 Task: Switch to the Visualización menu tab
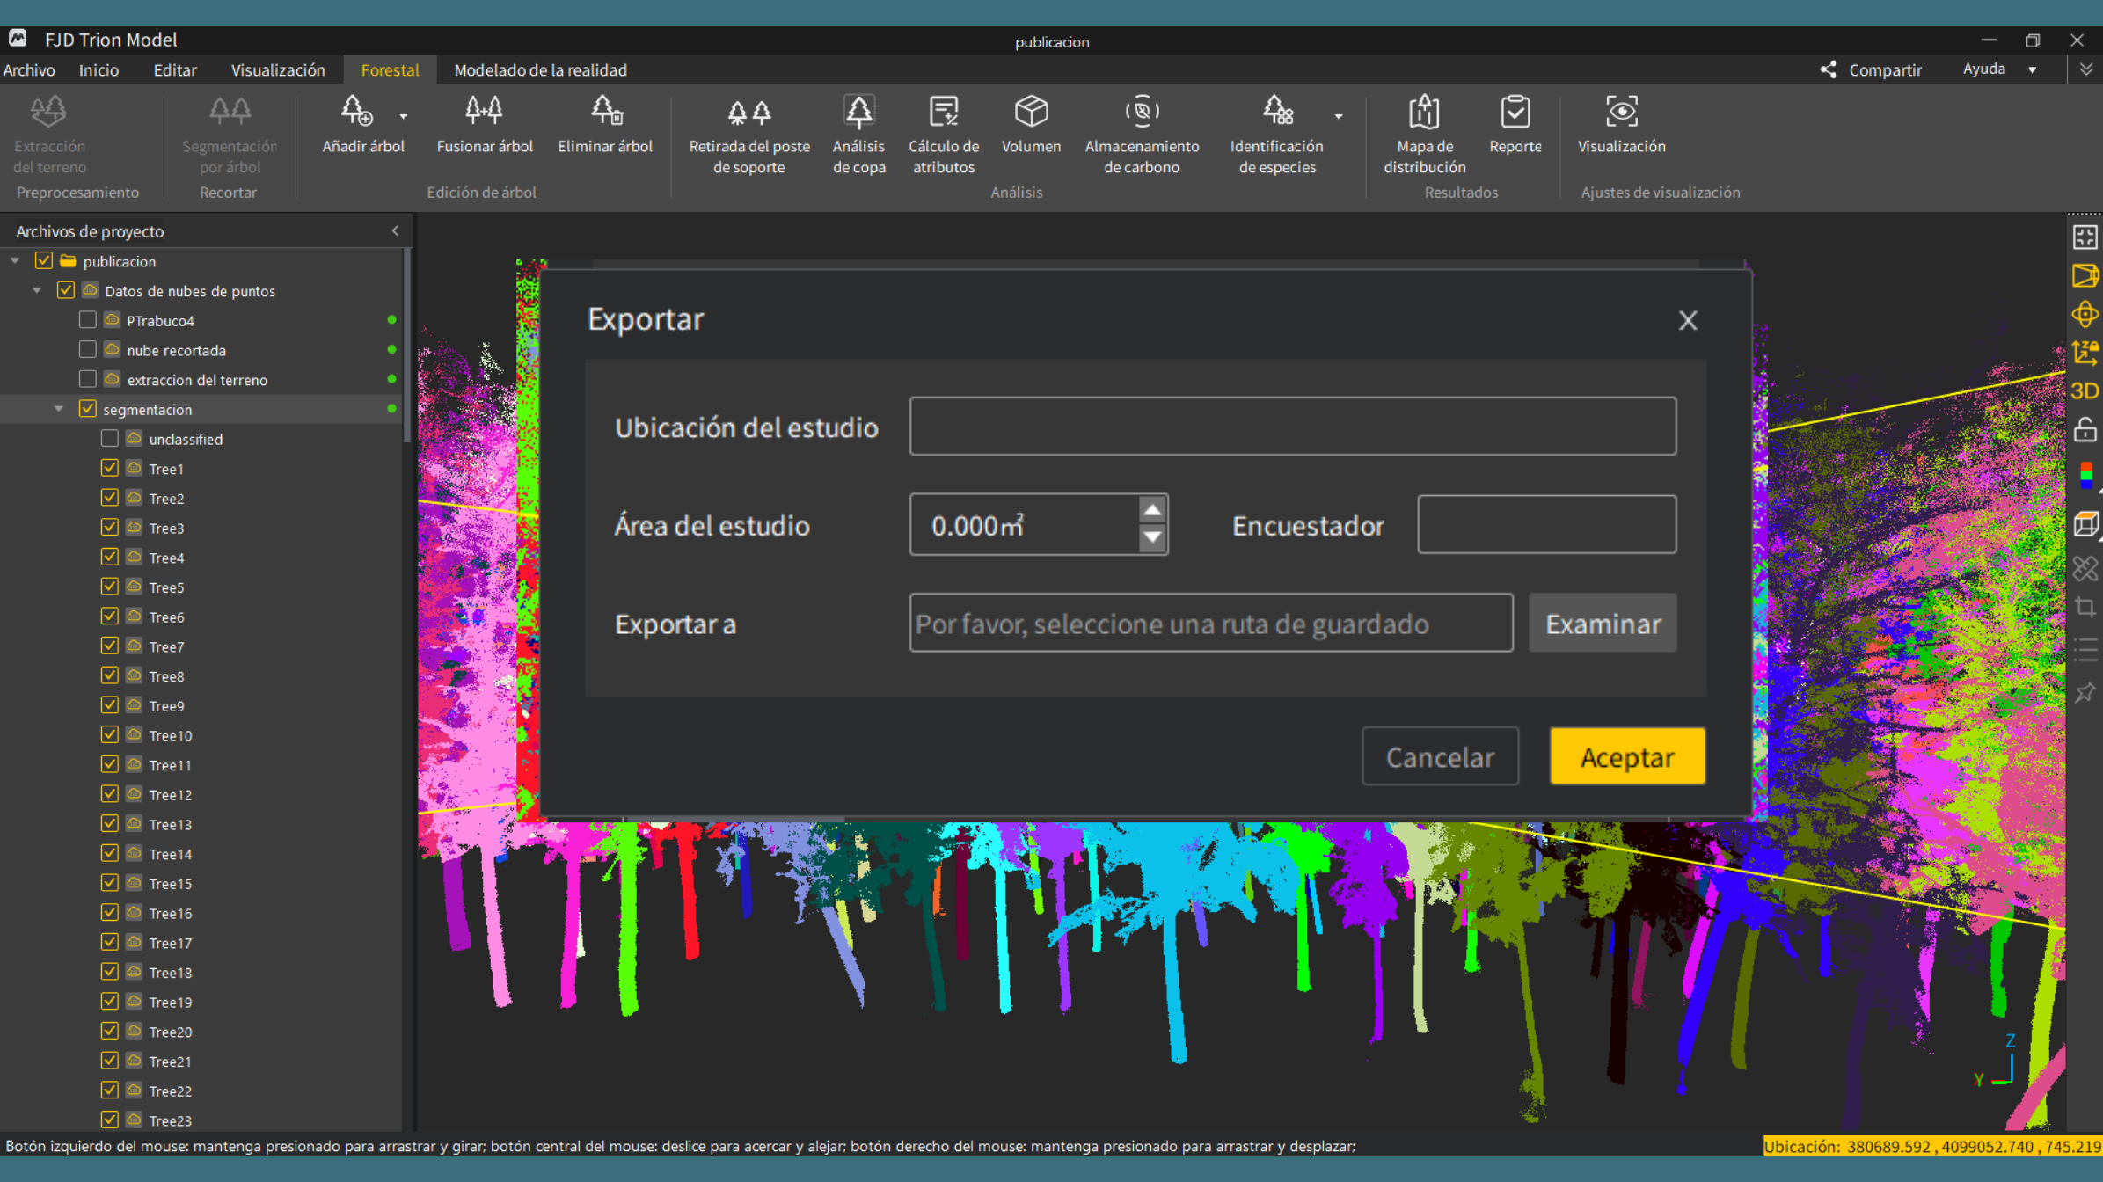[277, 69]
